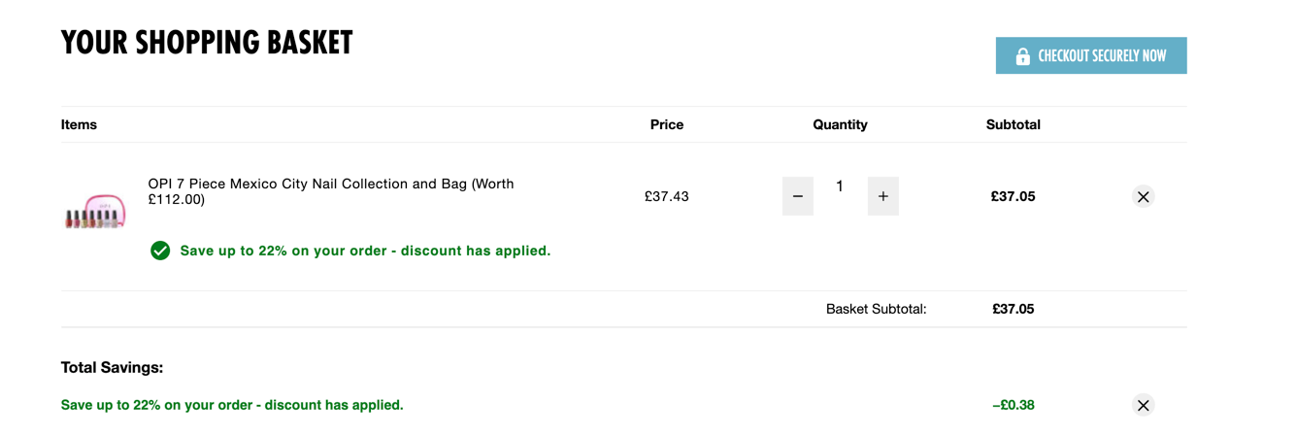Viewport: 1297px width, 437px height.
Task: Decrease quantity with the minus button
Action: (x=797, y=196)
